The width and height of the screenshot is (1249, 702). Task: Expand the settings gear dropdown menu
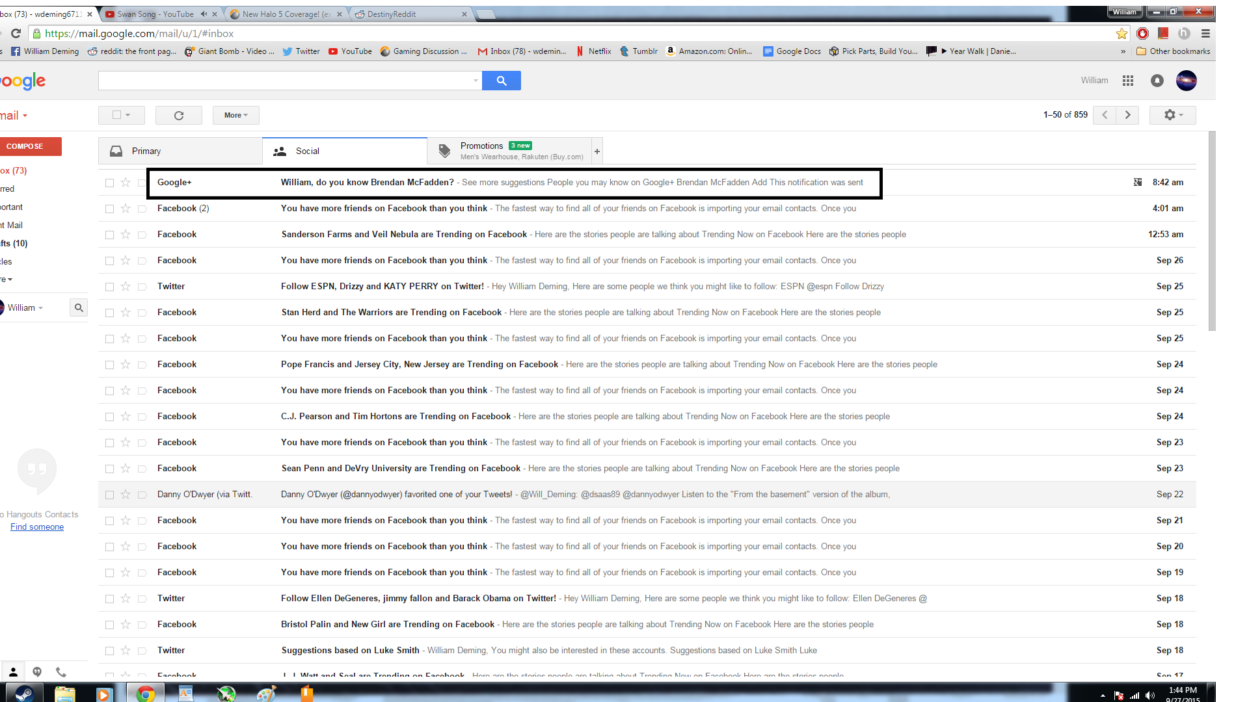(1172, 115)
